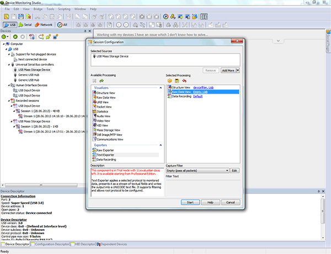
Task: Select Video View visualizer
Action: point(102,121)
